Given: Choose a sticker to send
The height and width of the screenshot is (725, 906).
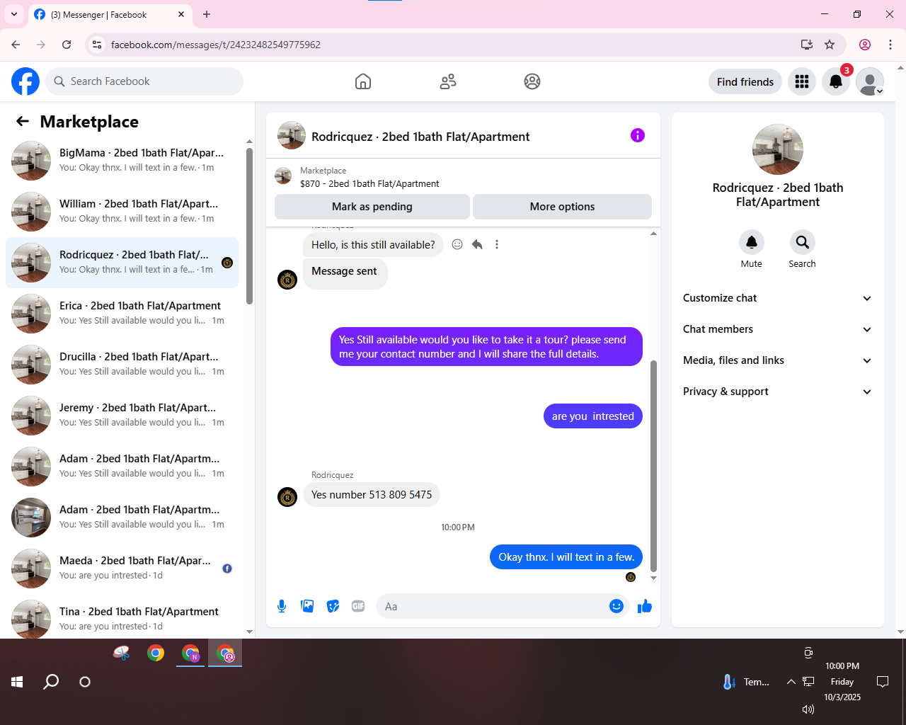Looking at the screenshot, I should coord(333,606).
